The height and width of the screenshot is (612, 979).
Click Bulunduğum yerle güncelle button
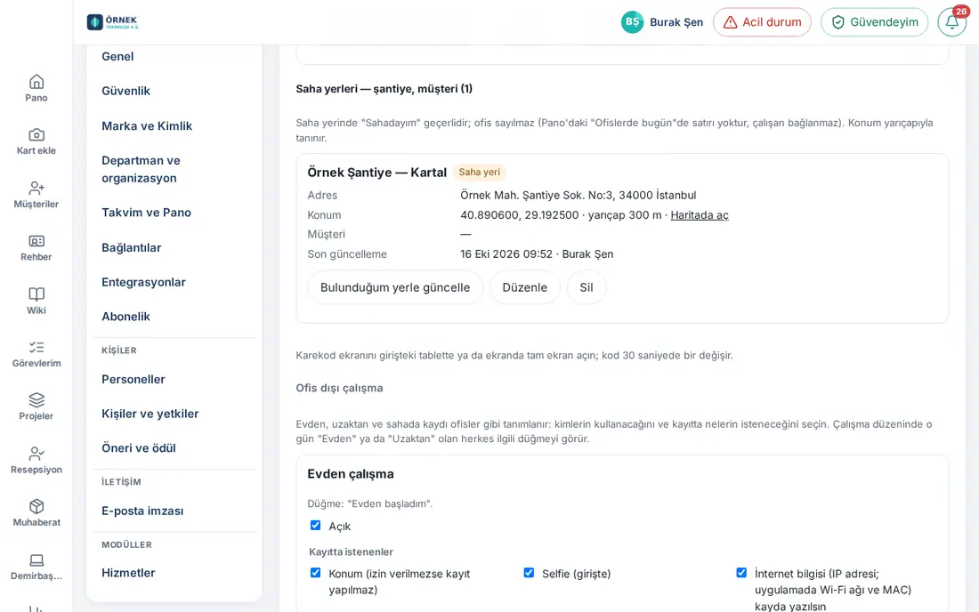pos(395,287)
